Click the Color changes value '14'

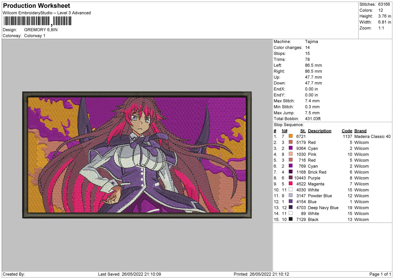(x=307, y=48)
